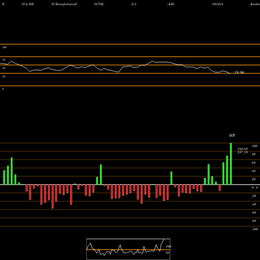Viewport: 260px width, 260px height.
Task: Click the 'SI & MR' header text
Action: point(28,4)
